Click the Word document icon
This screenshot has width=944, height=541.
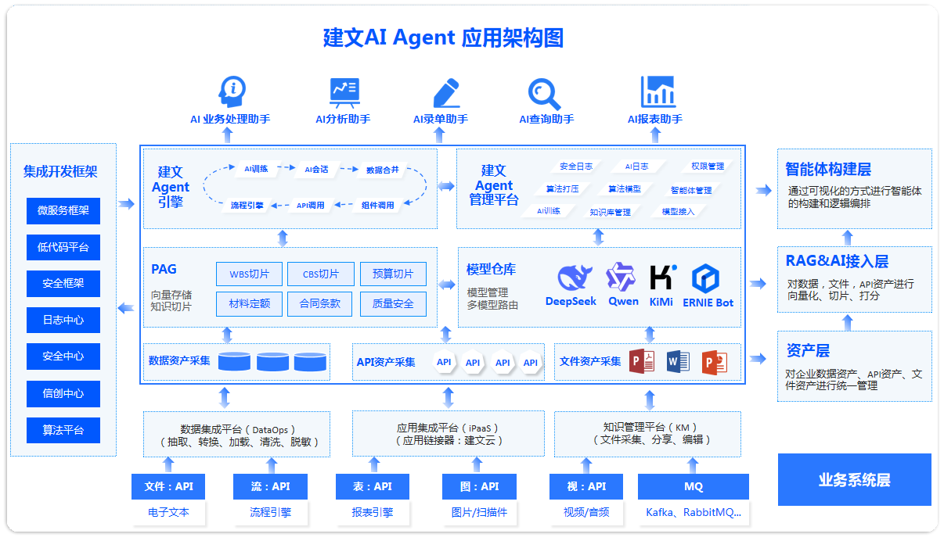678,361
